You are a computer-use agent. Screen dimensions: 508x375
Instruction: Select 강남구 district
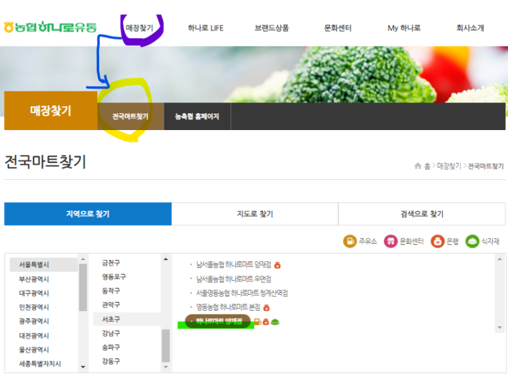coord(111,333)
